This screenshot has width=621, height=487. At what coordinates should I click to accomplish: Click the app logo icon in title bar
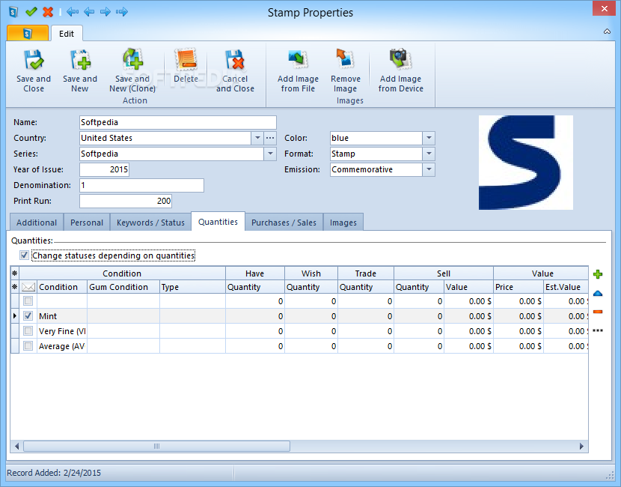click(13, 12)
